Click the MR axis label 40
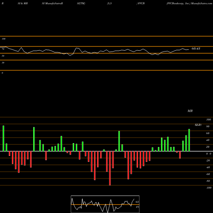213x213 pixels. click(x=208, y=140)
